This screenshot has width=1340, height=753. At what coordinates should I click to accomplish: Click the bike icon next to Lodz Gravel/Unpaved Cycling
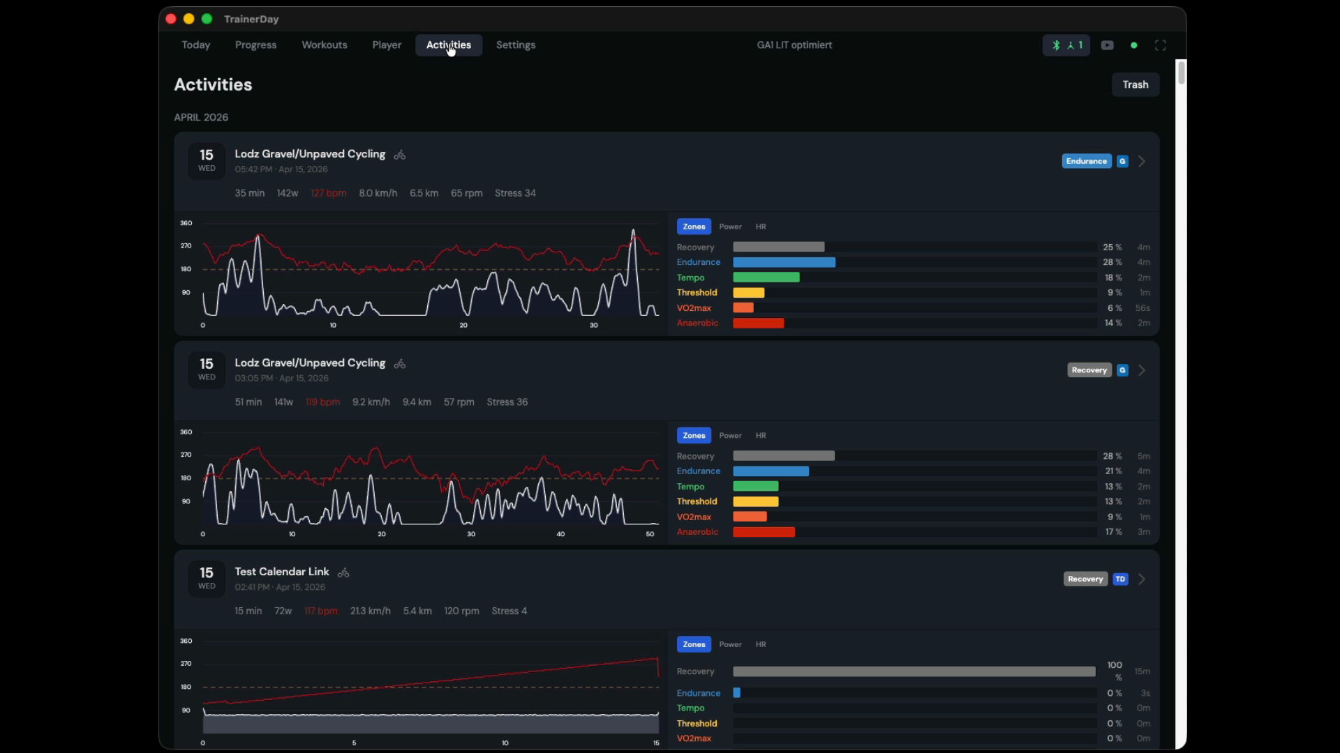[399, 155]
